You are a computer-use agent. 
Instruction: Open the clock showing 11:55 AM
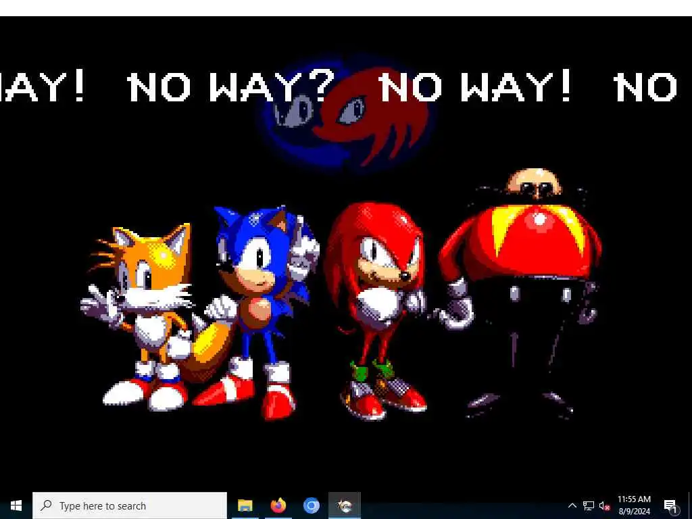[x=634, y=505]
